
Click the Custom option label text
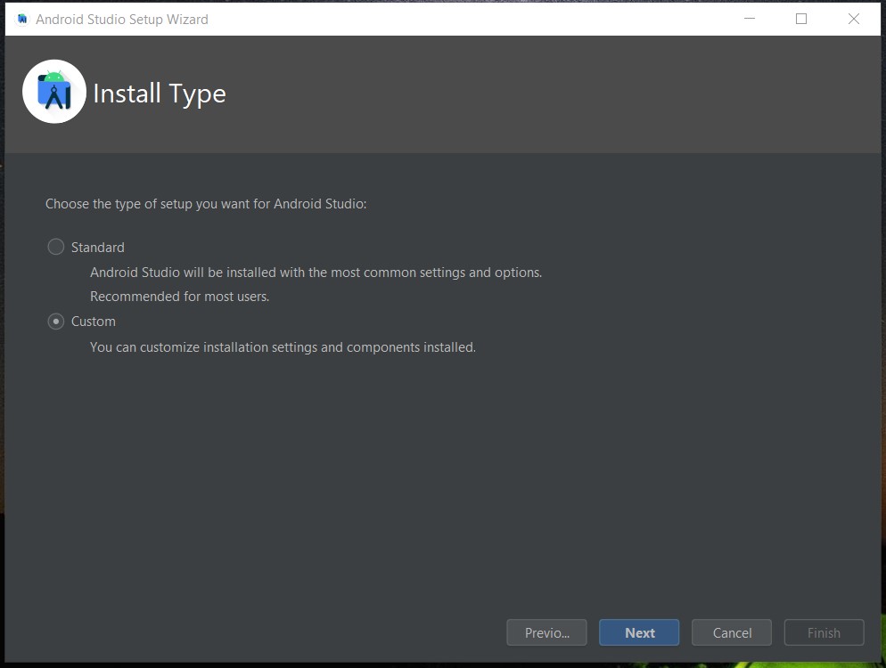pyautogui.click(x=94, y=322)
